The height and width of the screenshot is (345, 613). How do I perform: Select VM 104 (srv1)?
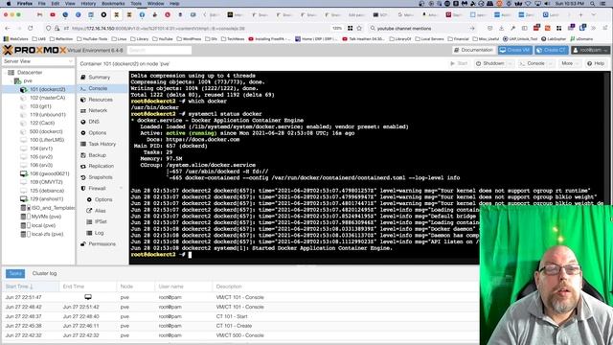tap(40, 149)
